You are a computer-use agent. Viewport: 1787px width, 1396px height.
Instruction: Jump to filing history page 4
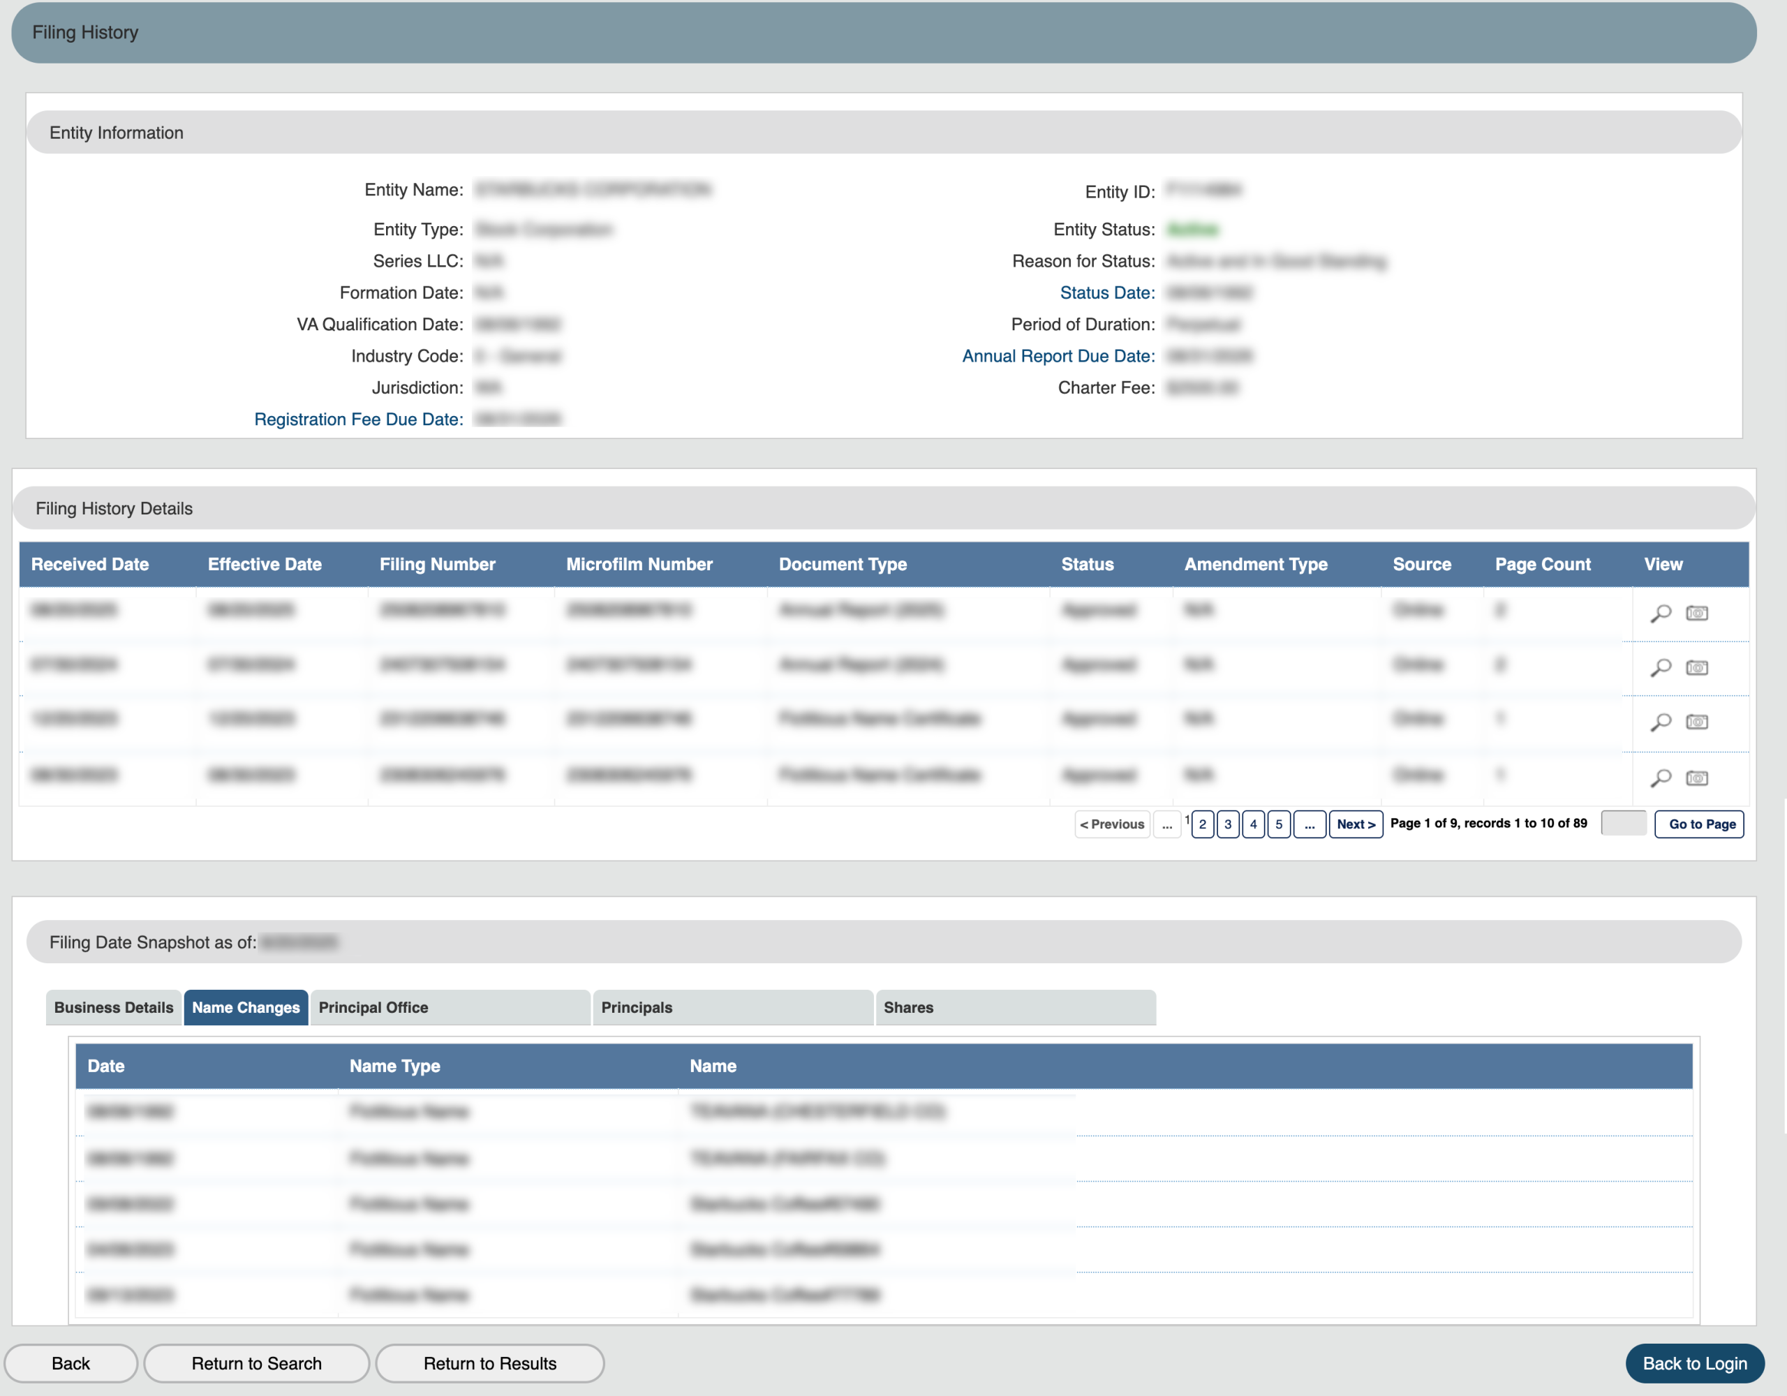[1253, 824]
